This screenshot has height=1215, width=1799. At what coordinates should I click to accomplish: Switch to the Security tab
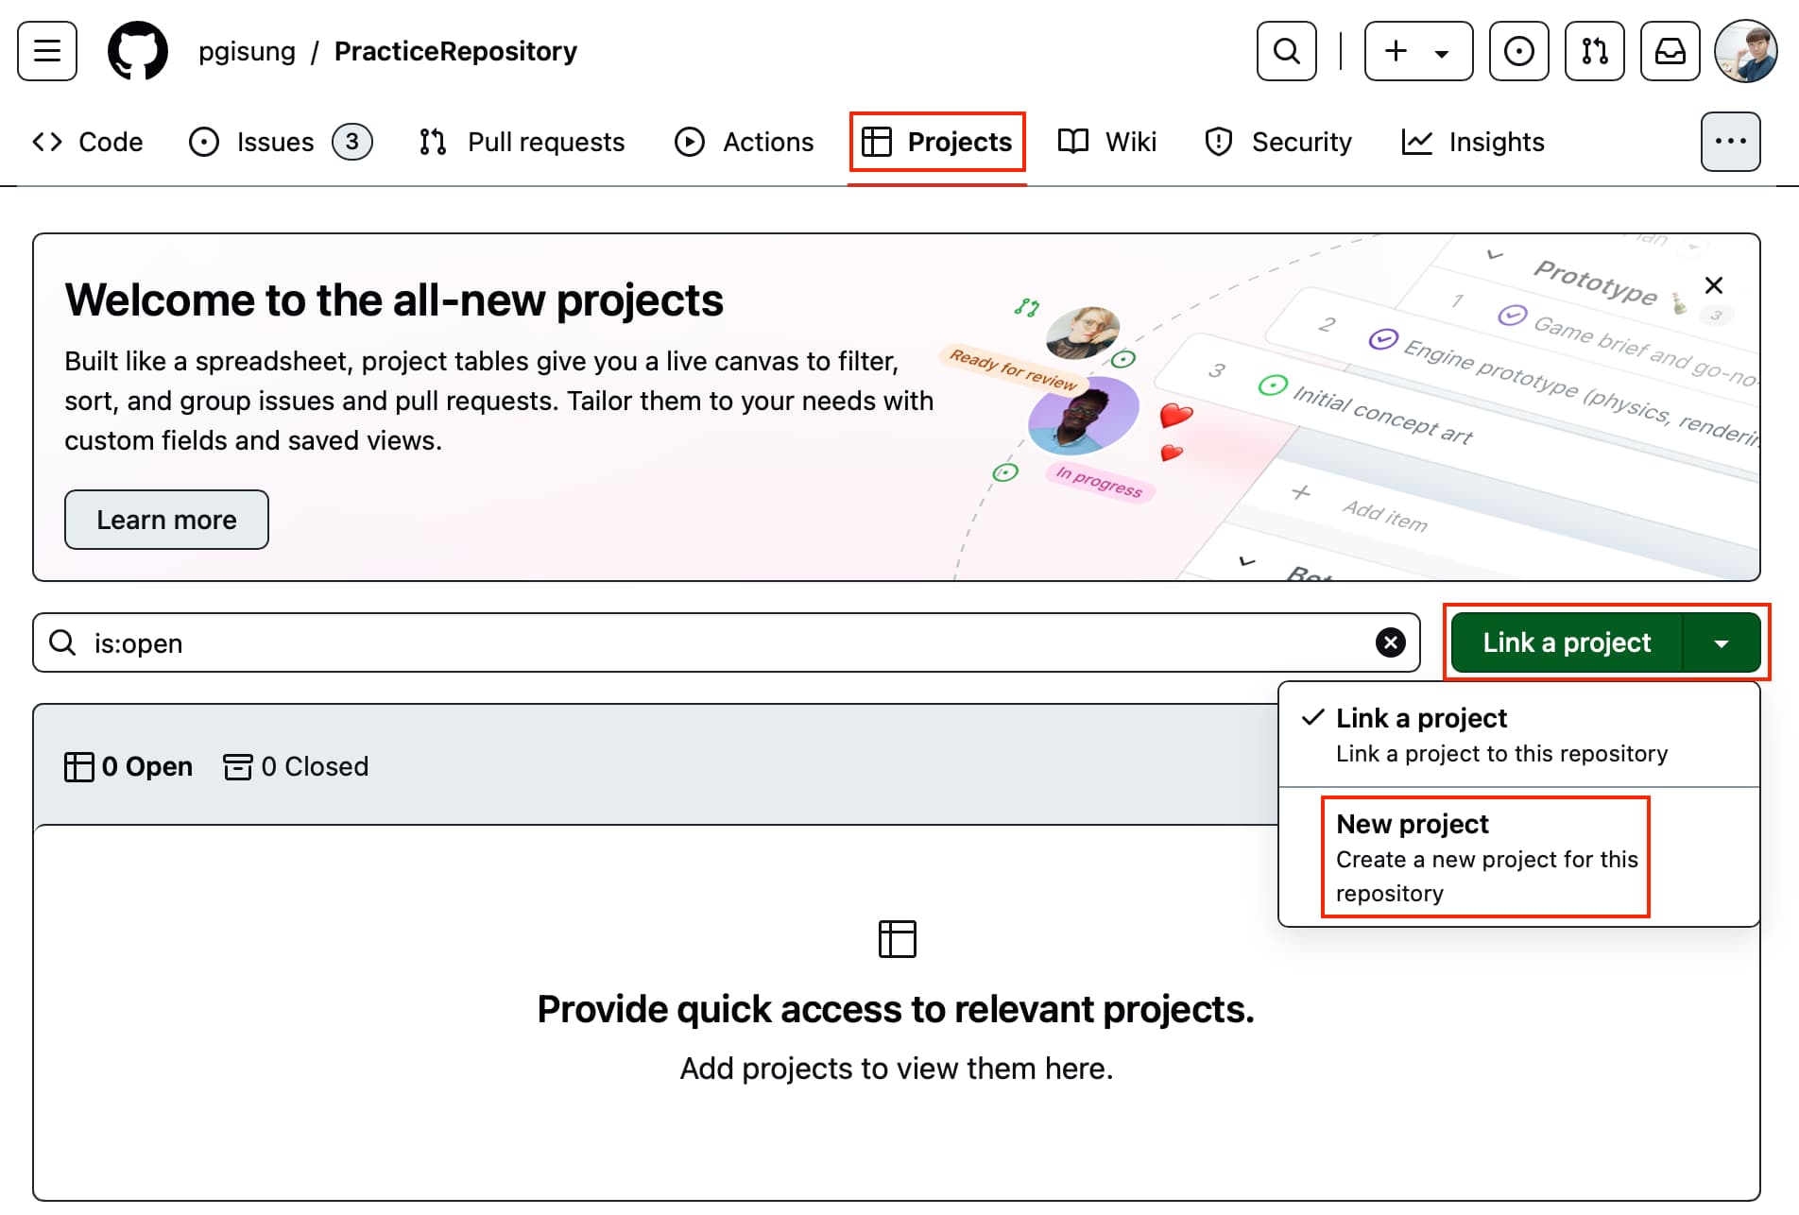pos(1278,142)
